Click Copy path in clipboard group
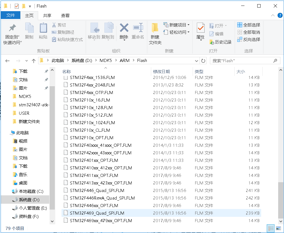284x233 pixels. (x=63, y=32)
